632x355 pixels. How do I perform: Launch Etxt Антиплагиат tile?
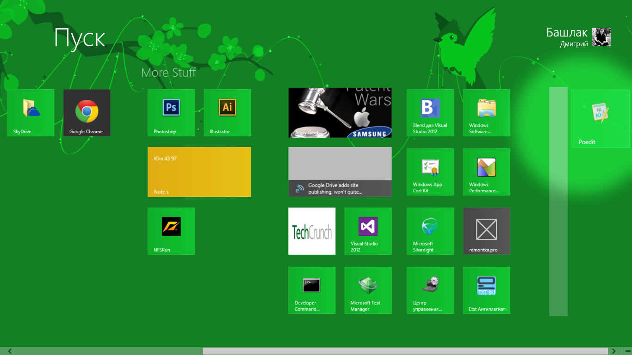click(487, 290)
